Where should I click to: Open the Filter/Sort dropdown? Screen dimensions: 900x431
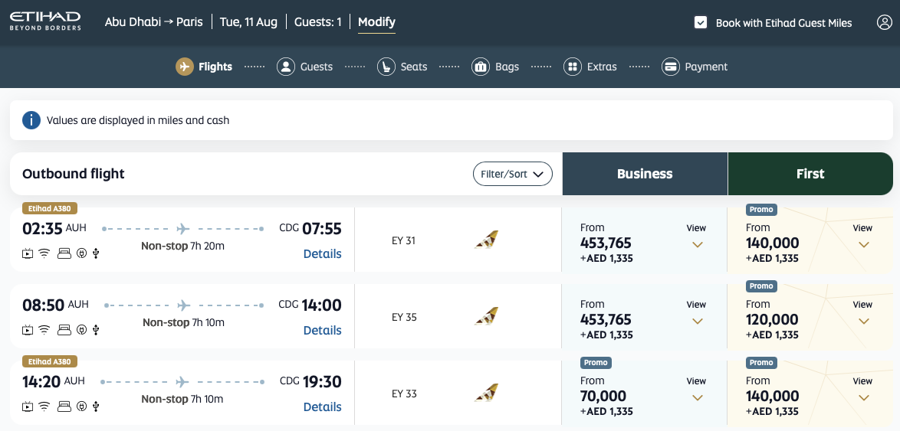point(513,174)
